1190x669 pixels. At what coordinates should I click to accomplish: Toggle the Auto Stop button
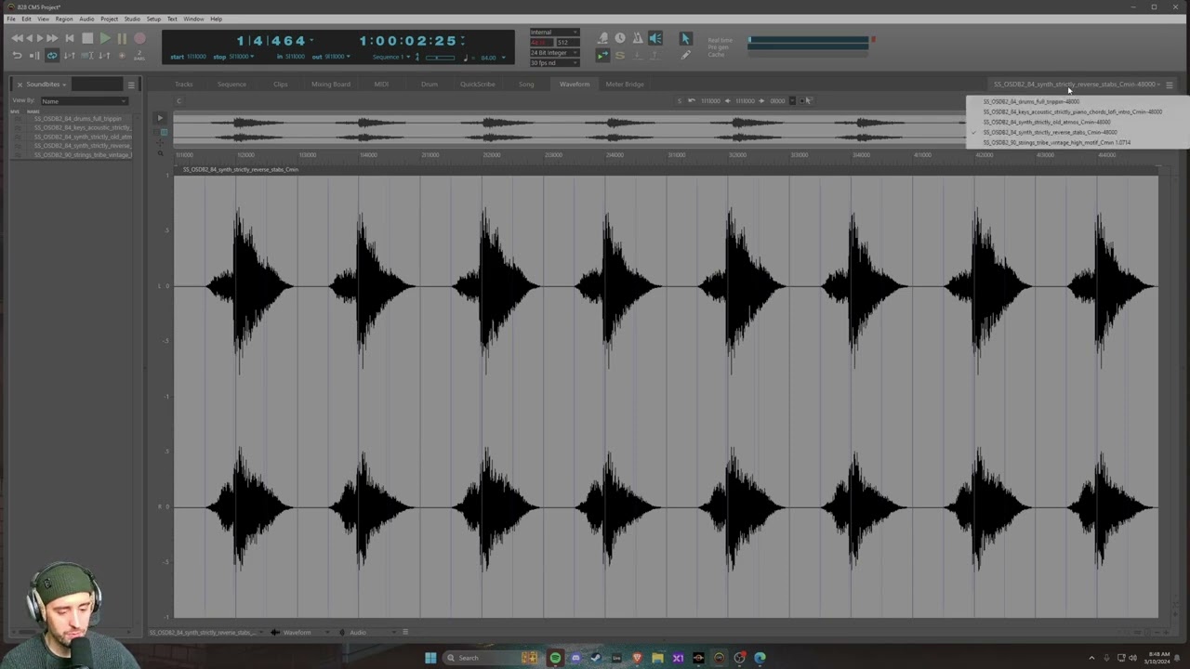pos(34,56)
